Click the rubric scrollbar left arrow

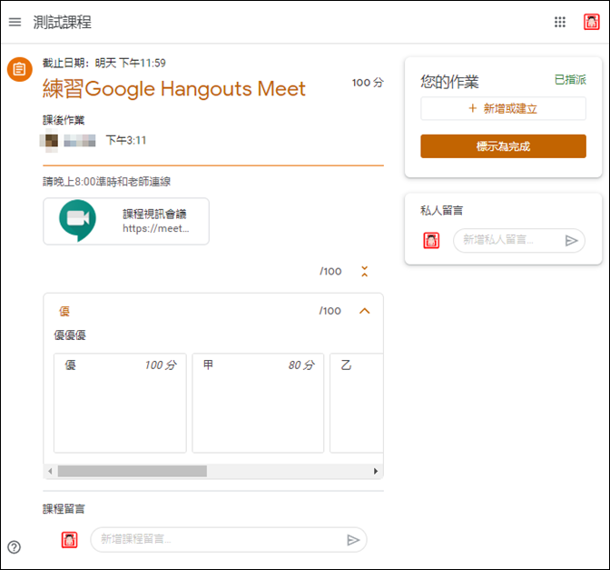50,471
